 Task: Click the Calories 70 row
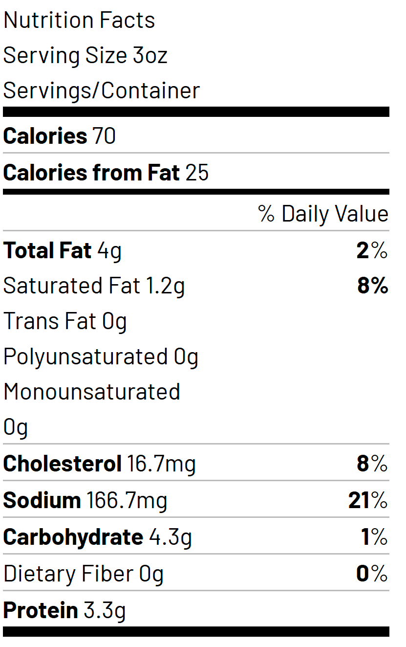coord(196,136)
